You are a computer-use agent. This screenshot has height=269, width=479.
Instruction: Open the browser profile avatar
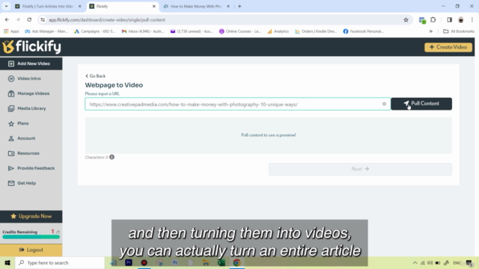(x=461, y=20)
